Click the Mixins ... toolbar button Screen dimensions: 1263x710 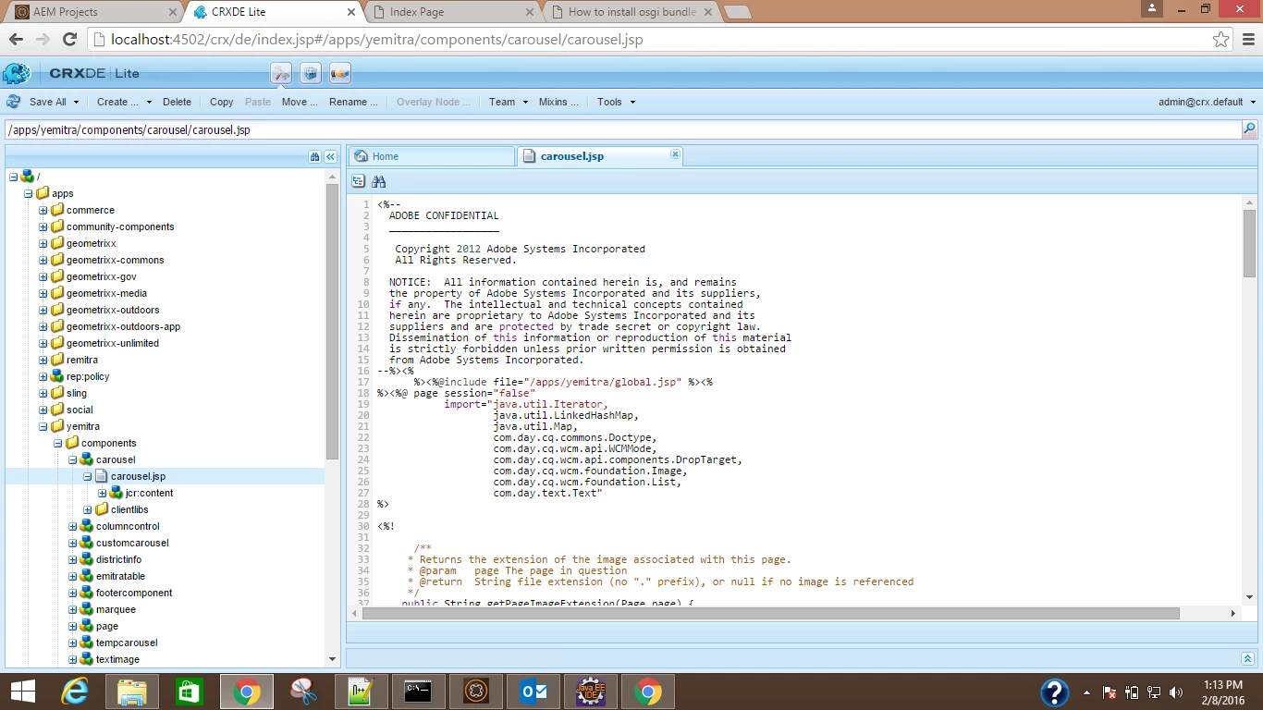pyautogui.click(x=558, y=102)
